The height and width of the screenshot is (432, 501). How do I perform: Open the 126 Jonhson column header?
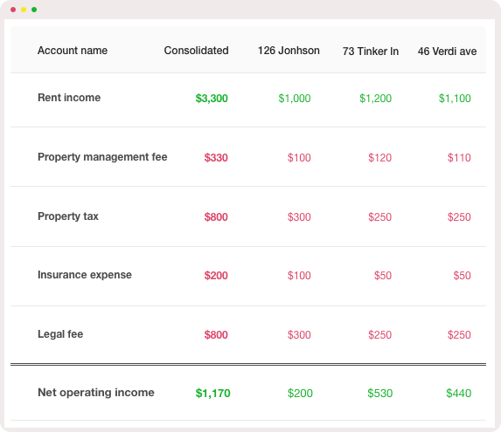click(289, 51)
